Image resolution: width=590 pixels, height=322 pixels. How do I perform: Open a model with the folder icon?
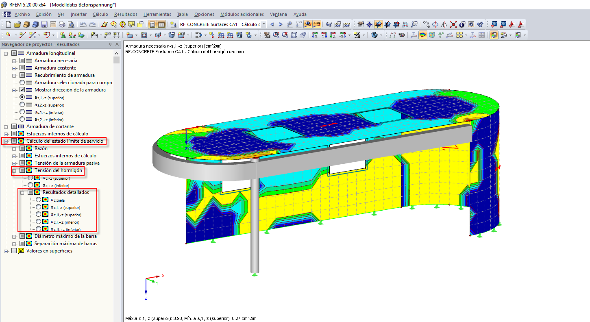tap(17, 24)
